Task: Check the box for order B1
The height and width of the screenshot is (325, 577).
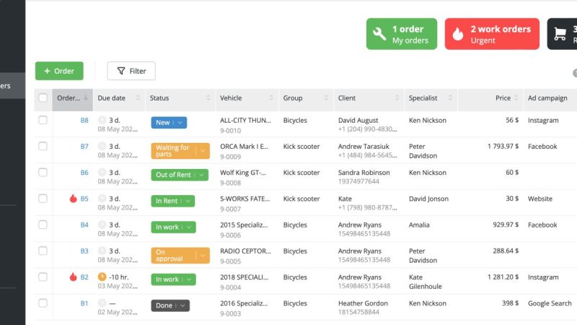Action: click(x=43, y=303)
